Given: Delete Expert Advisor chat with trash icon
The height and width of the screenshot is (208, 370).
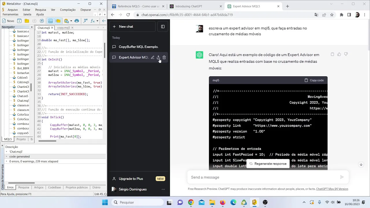Looking at the screenshot, I should 164,57.
